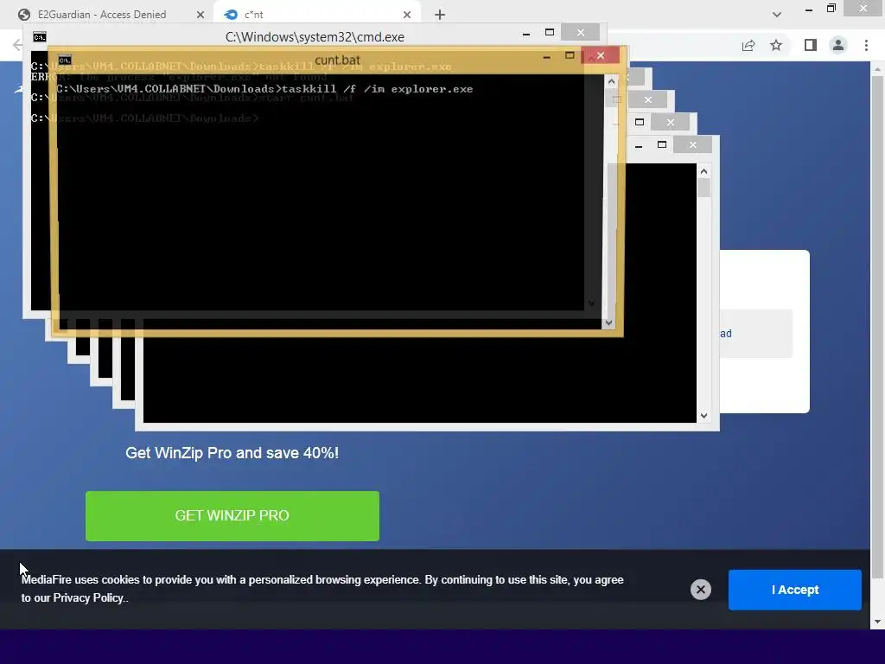Viewport: 885px width, 664px height.
Task: Dismiss the cookie banner with X icon
Action: tap(700, 590)
